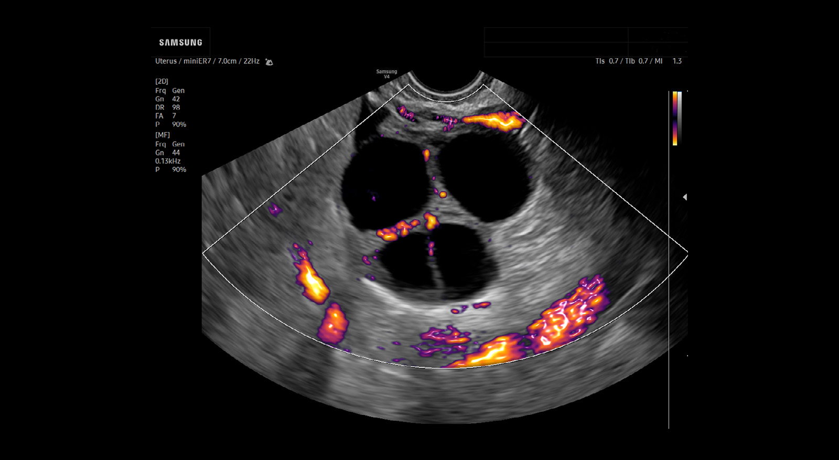Click 'P 90%' under the [2D] section
Viewport: 839px width, 460px height.
(170, 124)
